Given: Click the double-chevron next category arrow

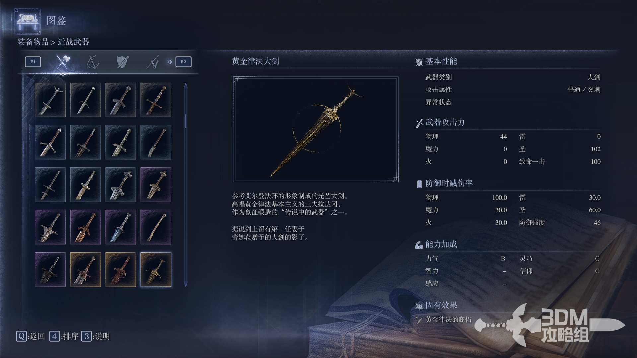Looking at the screenshot, I should [170, 62].
